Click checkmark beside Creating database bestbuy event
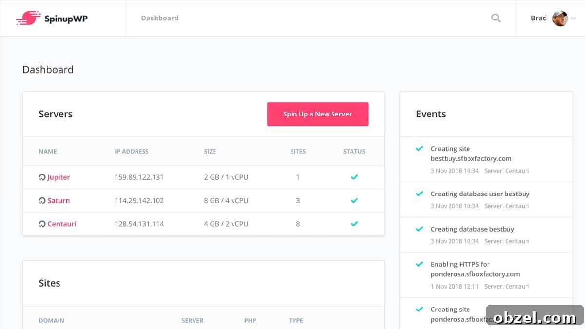585x329 pixels. [x=419, y=229]
